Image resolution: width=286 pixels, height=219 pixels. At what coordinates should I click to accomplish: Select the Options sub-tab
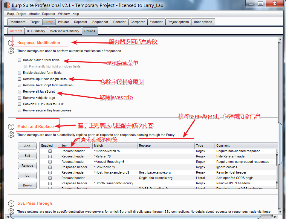(x=90, y=31)
